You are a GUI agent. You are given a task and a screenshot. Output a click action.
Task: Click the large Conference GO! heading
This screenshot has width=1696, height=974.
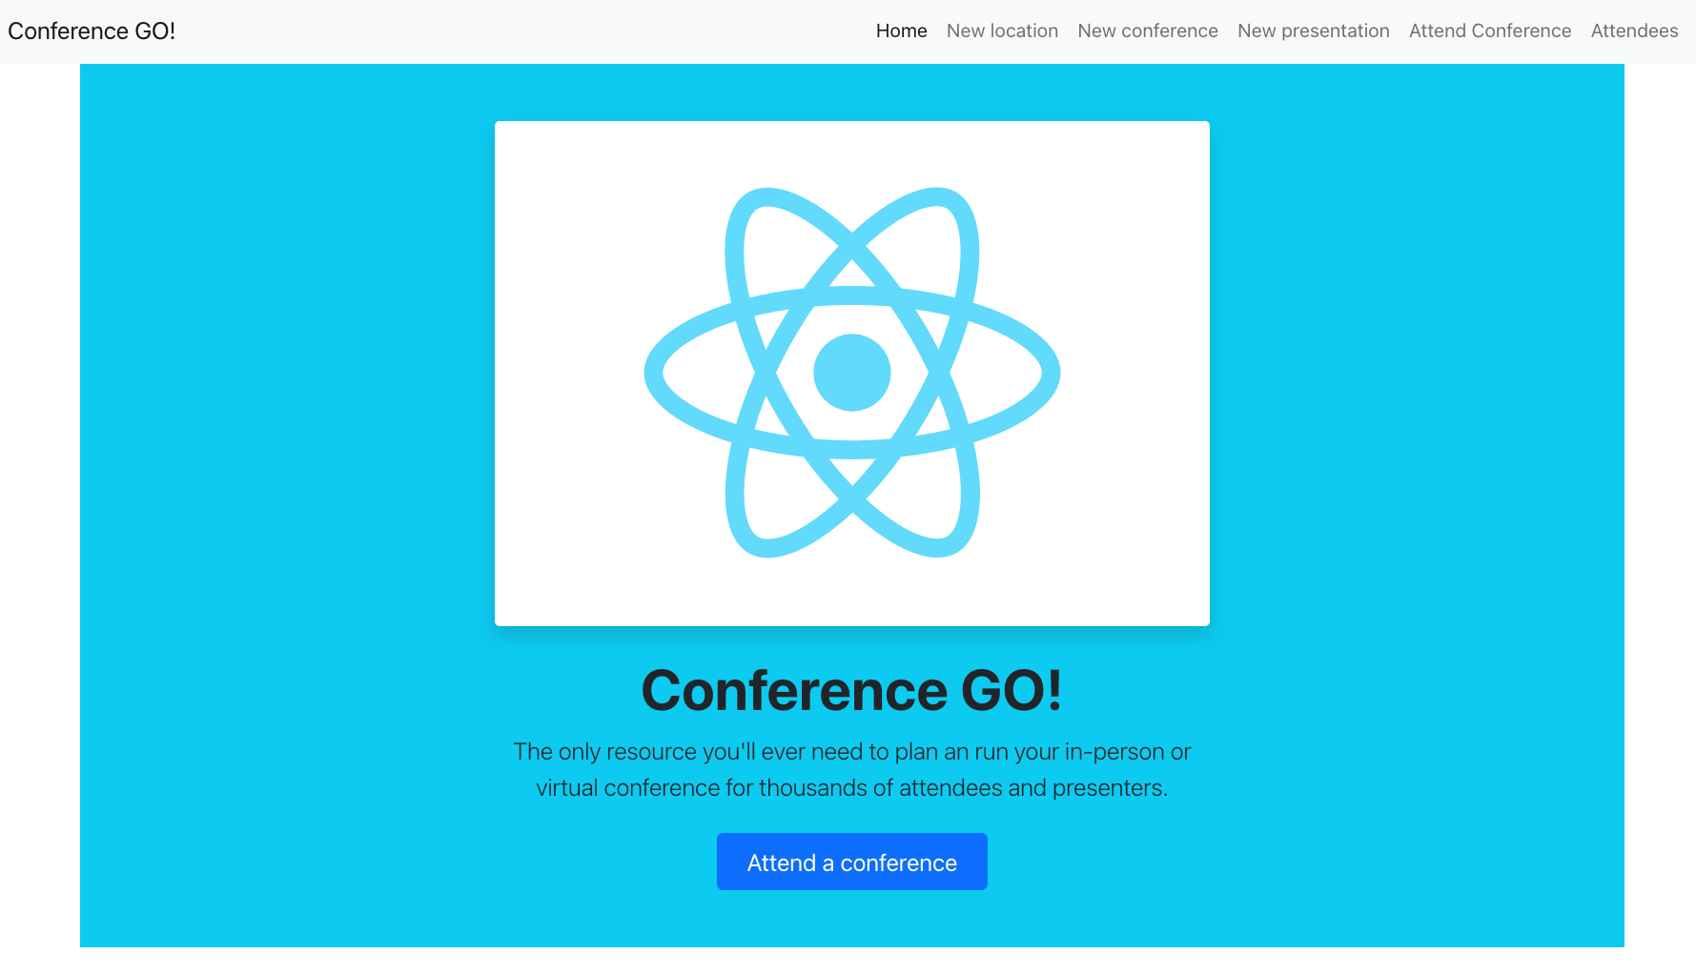(x=851, y=690)
